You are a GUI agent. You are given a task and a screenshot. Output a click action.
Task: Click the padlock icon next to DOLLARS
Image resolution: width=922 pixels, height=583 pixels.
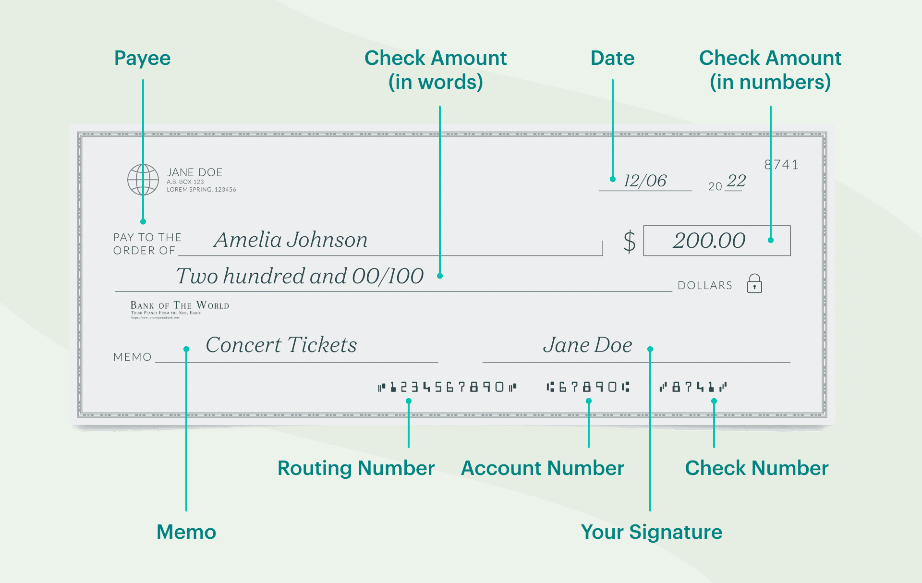coord(754,283)
